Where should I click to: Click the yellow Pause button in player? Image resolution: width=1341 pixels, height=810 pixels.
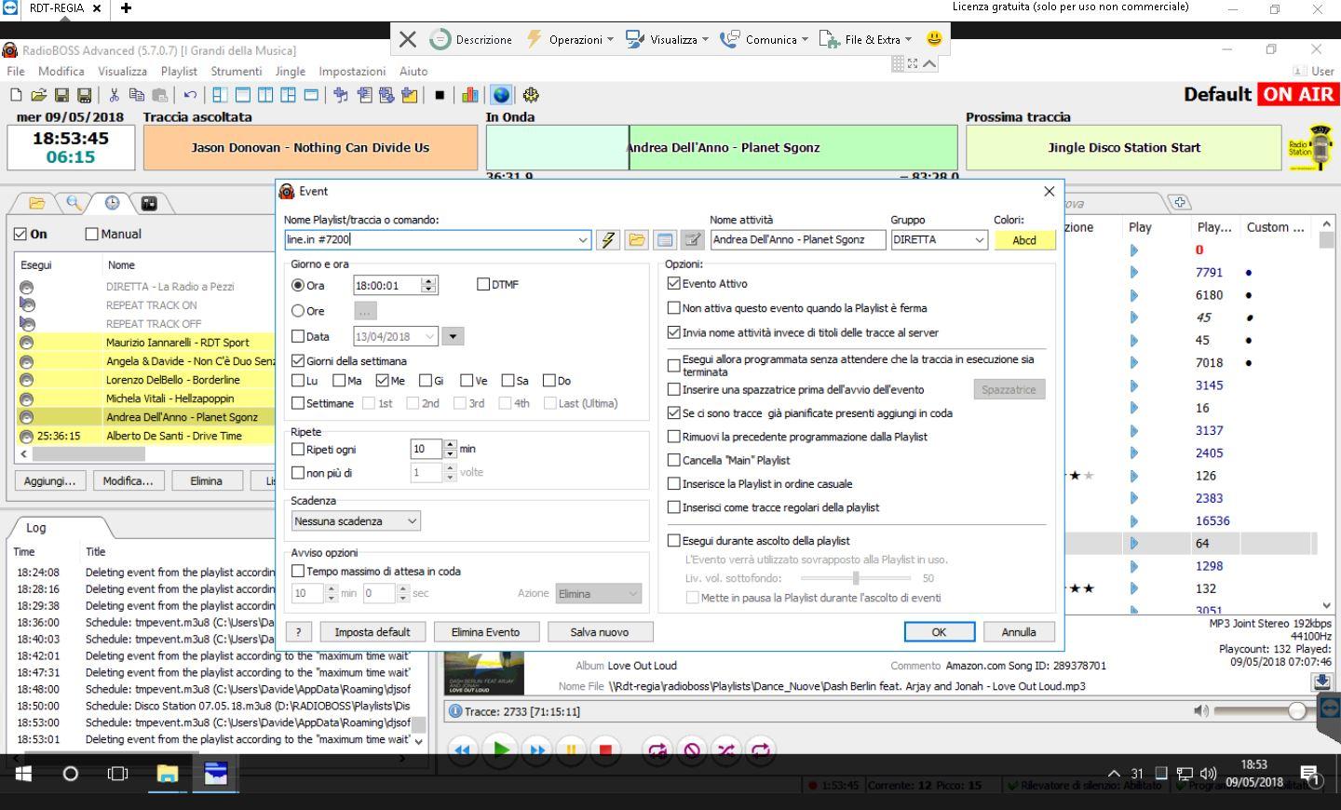click(x=571, y=749)
